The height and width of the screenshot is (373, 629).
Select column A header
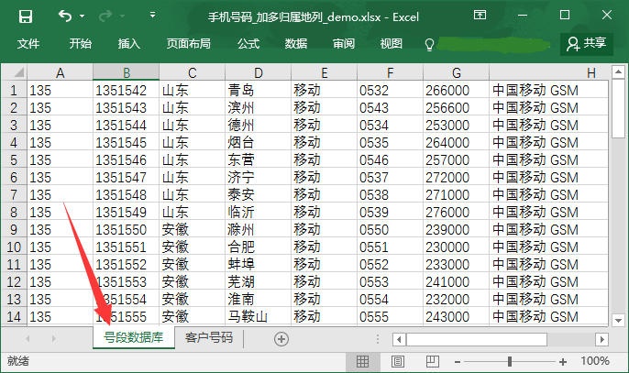[60, 72]
